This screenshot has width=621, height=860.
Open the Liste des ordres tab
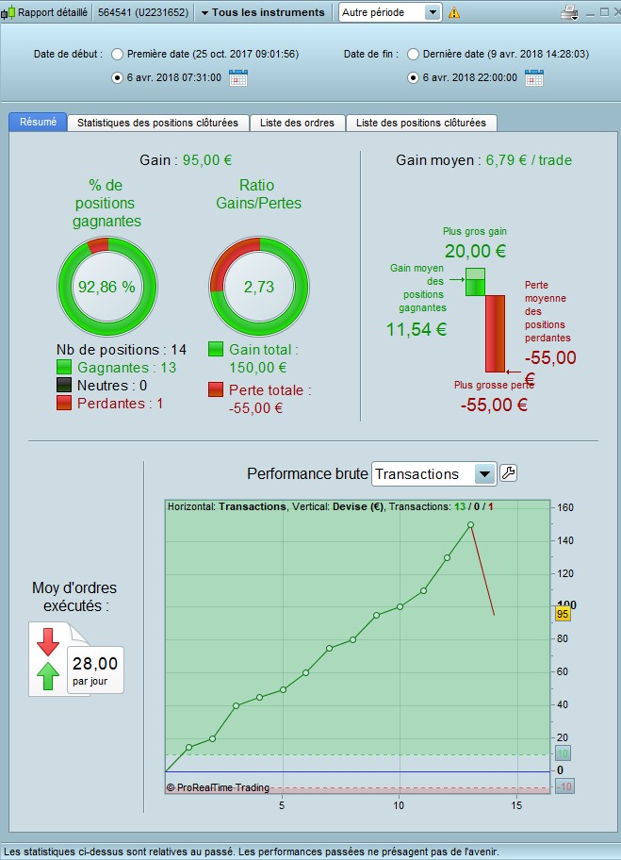pos(297,123)
